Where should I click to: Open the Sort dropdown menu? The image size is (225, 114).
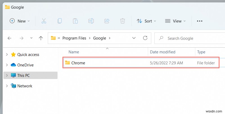146,21
